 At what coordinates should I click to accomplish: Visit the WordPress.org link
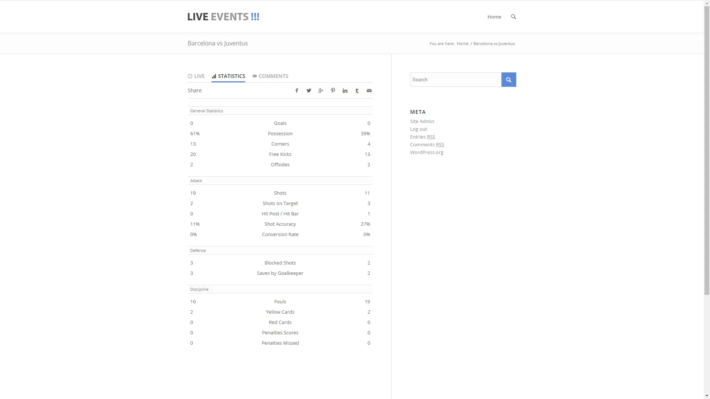[x=426, y=152]
